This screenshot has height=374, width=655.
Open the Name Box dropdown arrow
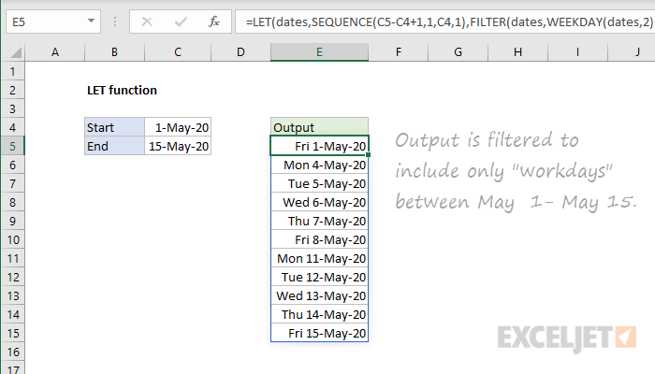pyautogui.click(x=91, y=21)
